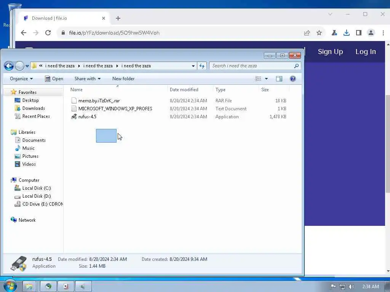390x292 pixels.
Task: Click Action Center flag in tray
Action: coord(333,287)
